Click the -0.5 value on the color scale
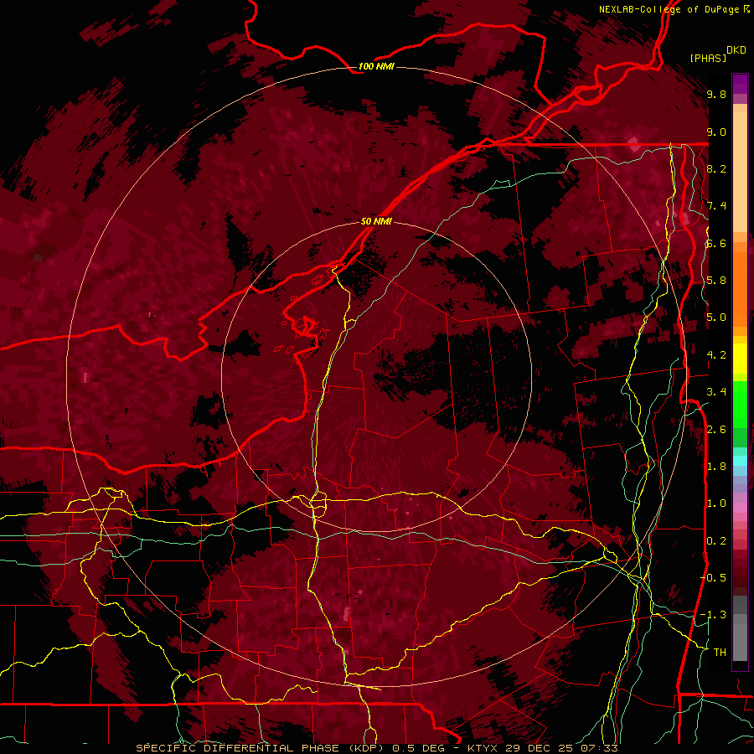Image resolution: width=754 pixels, height=754 pixels. 714,577
